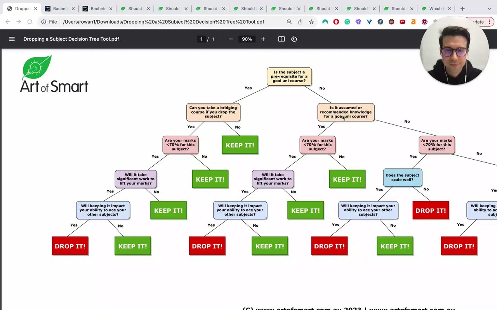
Task: Bookmark this page with the star icon
Action: [311, 22]
